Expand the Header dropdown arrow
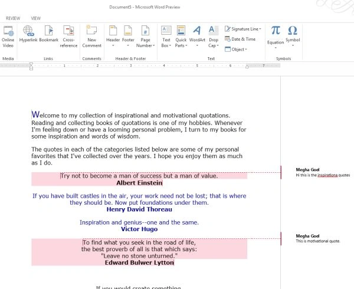 [113, 45]
